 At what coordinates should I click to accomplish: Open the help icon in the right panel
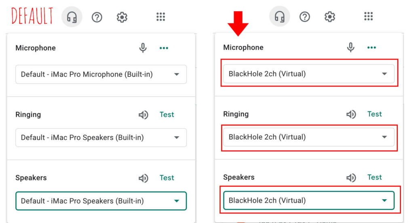coord(305,17)
